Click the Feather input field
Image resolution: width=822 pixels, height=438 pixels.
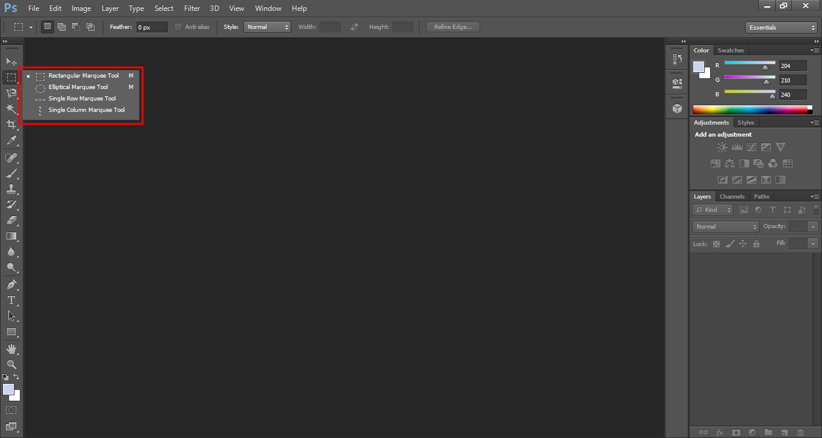152,27
